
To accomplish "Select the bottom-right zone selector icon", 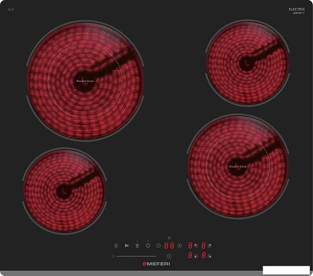I will click(x=210, y=256).
